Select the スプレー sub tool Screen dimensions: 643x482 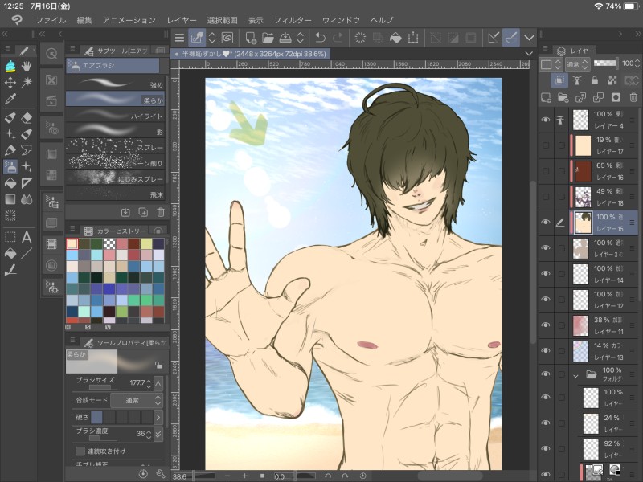click(115, 146)
